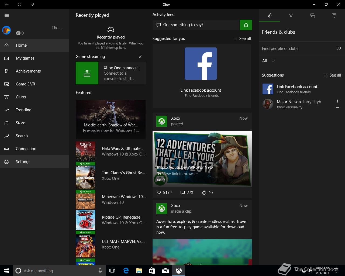
Task: Switch to the Parties tab icon
Action: point(291,16)
